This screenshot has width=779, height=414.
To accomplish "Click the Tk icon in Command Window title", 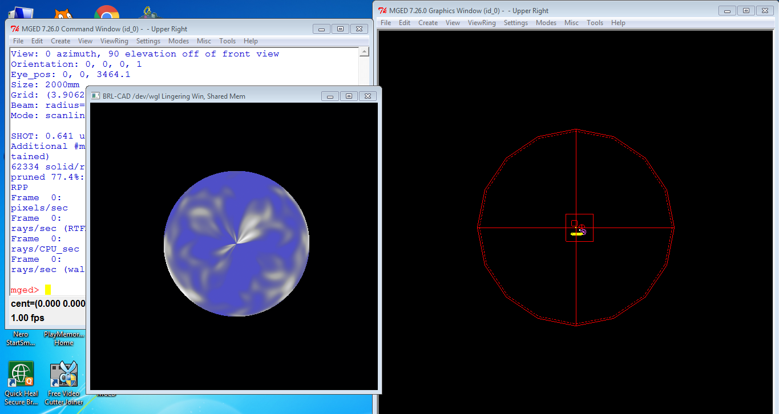I will (15, 29).
